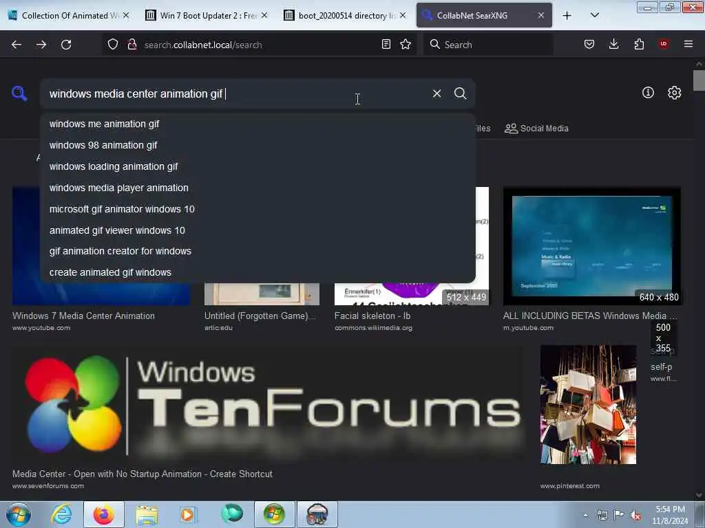The image size is (705, 528).
Task: Choose suggestion gif animation creator for windows
Action: pyautogui.click(x=257, y=251)
